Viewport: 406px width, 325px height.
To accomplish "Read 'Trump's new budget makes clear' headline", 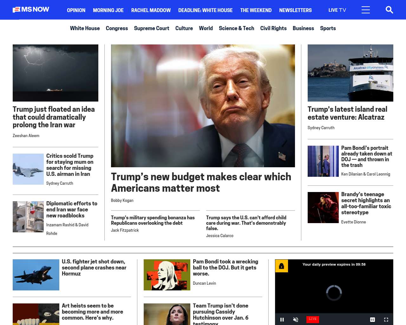I will pos(201,182).
